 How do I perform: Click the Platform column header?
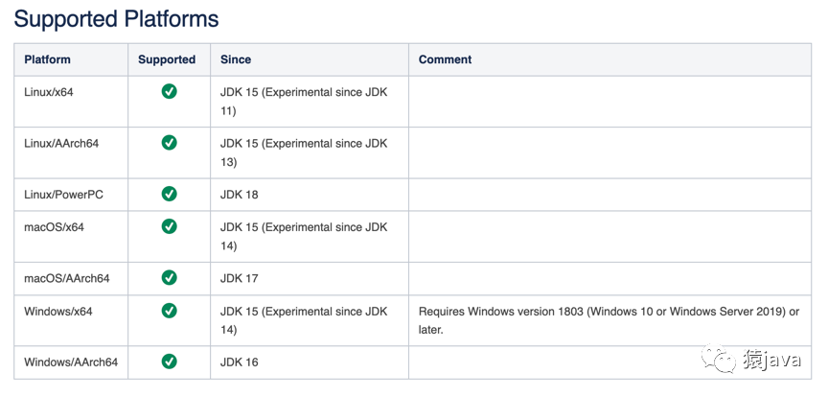[48, 59]
